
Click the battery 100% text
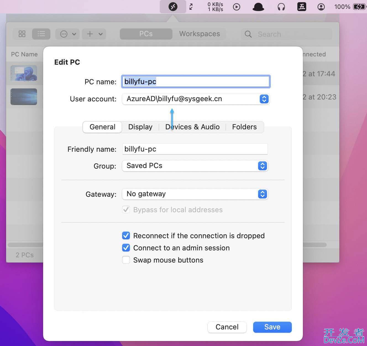(x=342, y=7)
